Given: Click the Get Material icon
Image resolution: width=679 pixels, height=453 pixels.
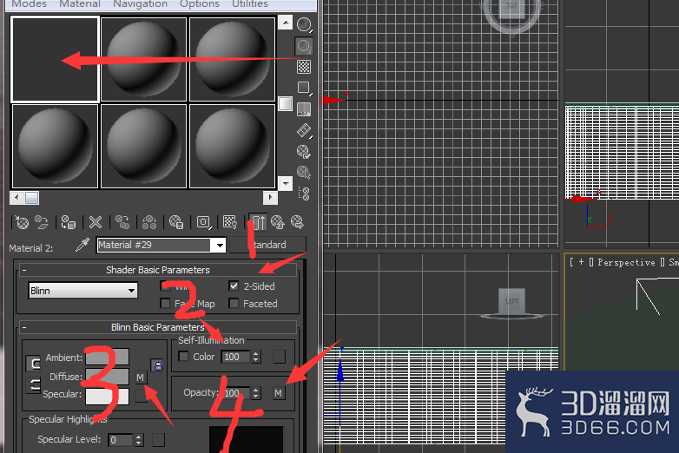Looking at the screenshot, I should tap(21, 222).
